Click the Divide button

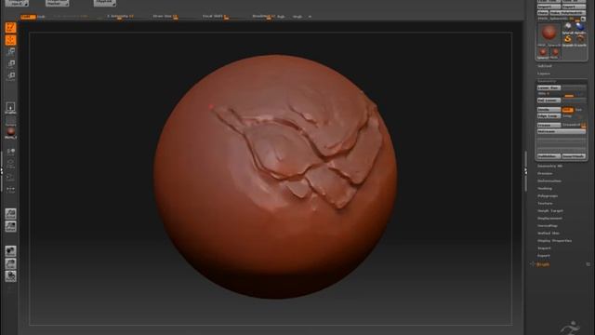(549, 110)
